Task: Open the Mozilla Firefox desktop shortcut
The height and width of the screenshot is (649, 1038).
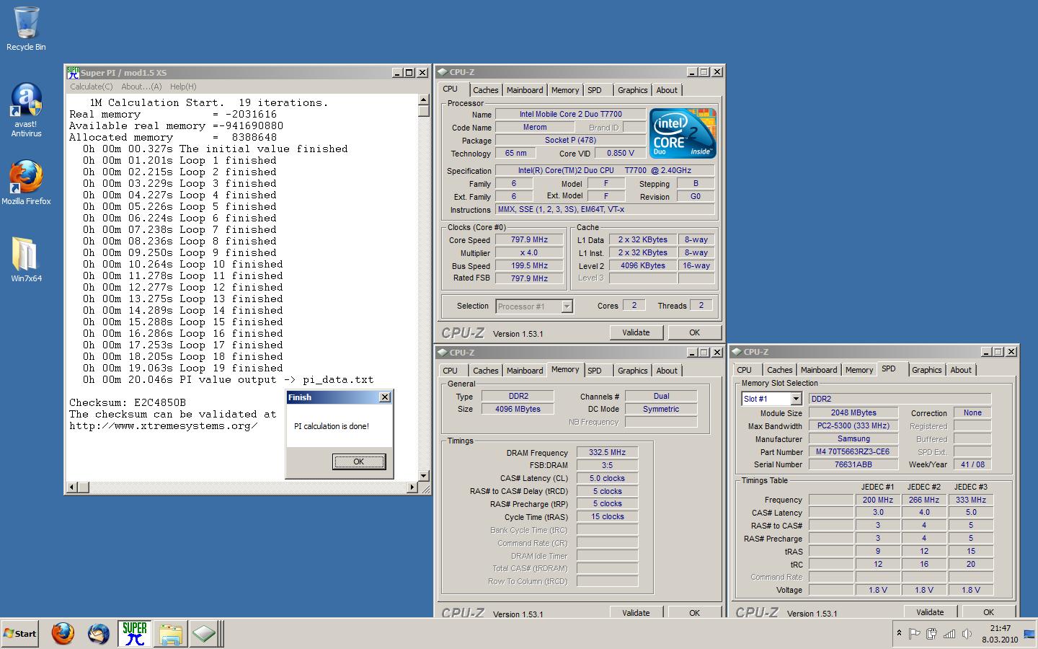Action: click(26, 182)
